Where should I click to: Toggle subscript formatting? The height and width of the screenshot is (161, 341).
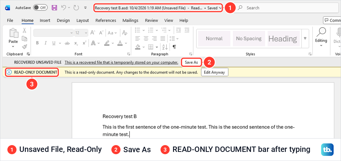[76, 43]
